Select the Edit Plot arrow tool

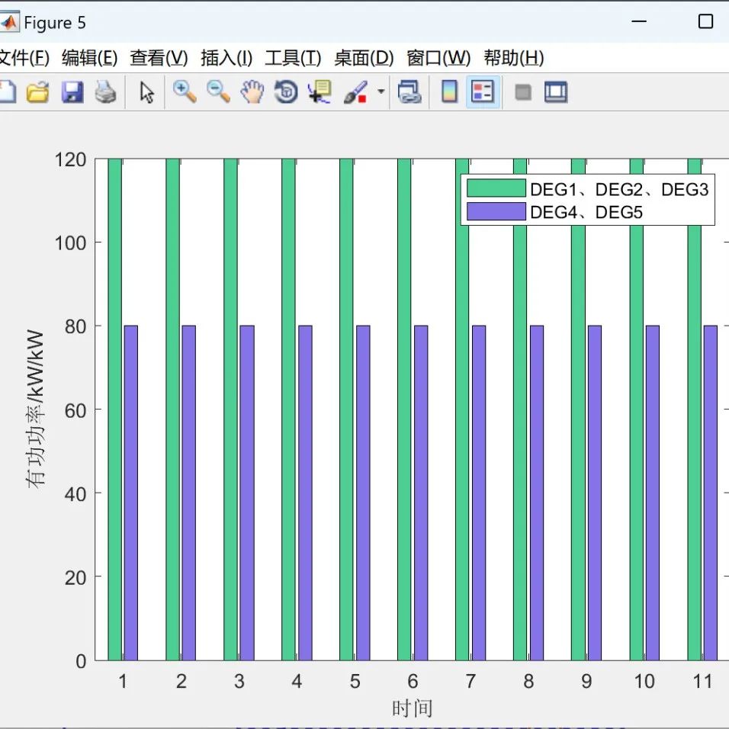click(x=147, y=92)
